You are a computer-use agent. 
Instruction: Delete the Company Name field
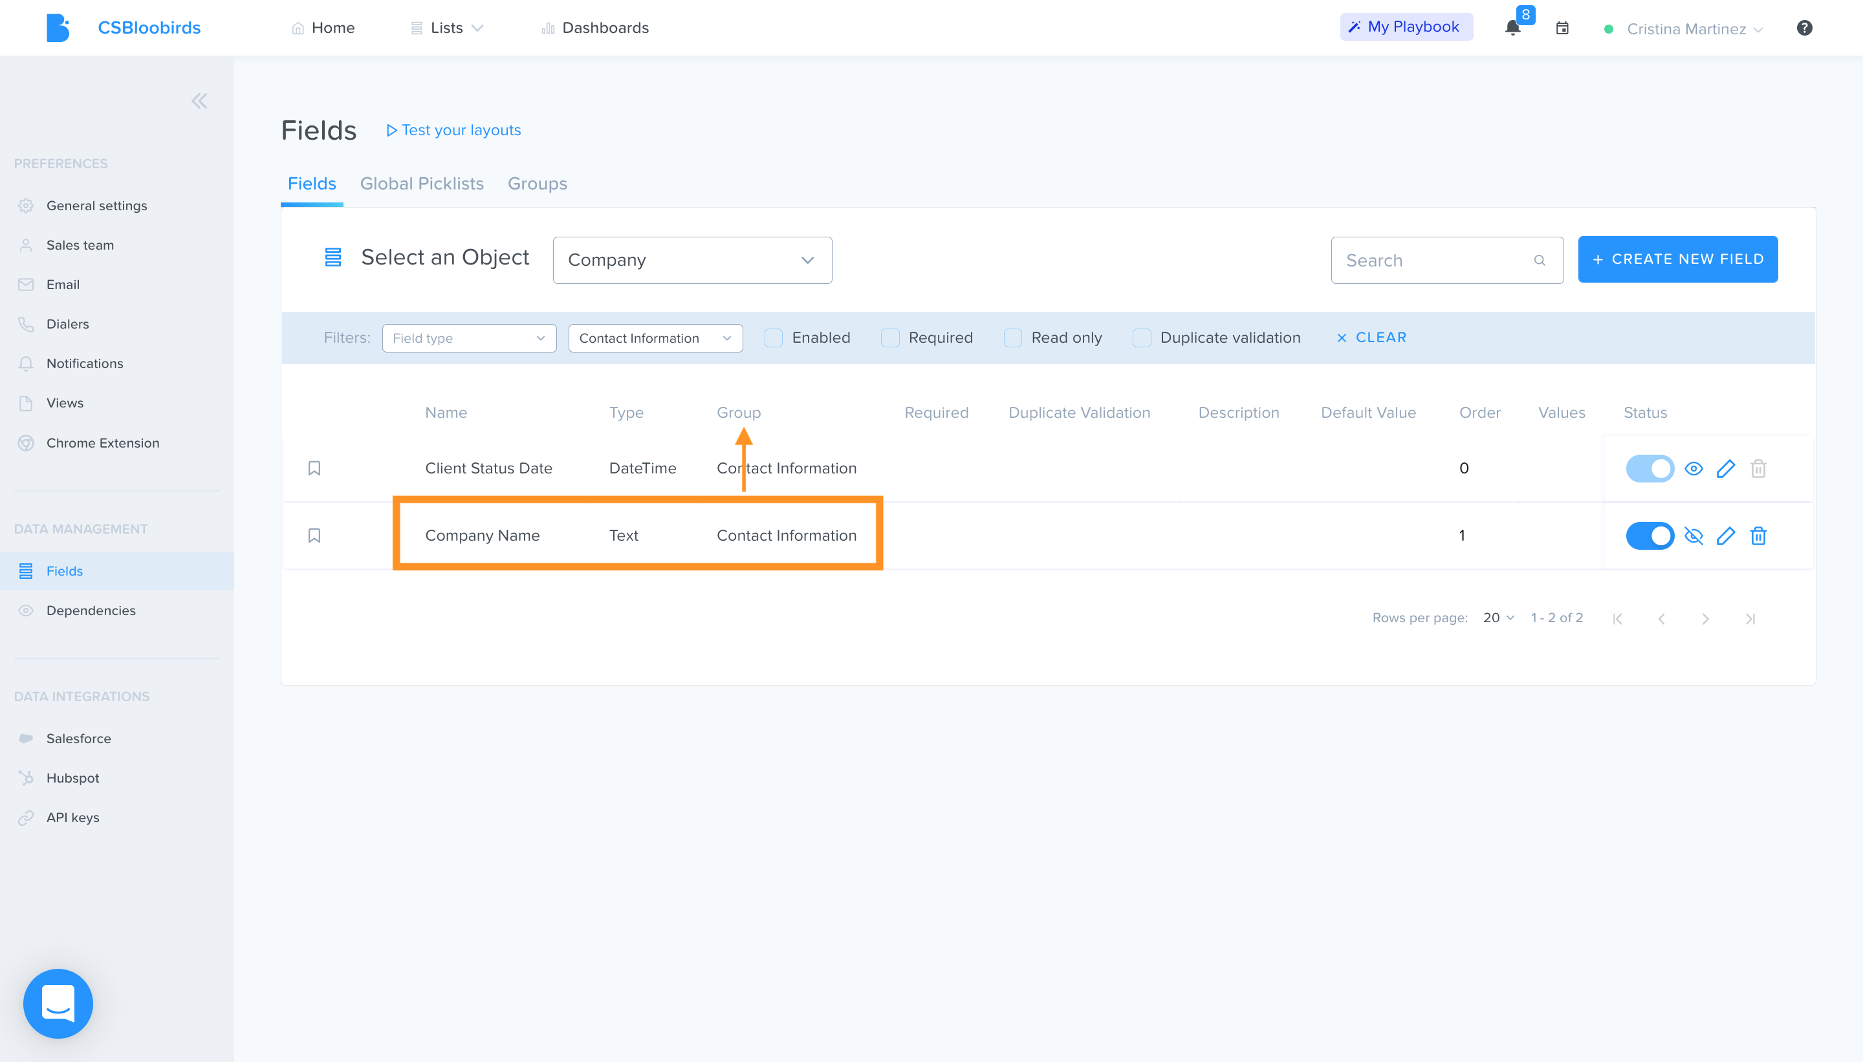coord(1758,536)
